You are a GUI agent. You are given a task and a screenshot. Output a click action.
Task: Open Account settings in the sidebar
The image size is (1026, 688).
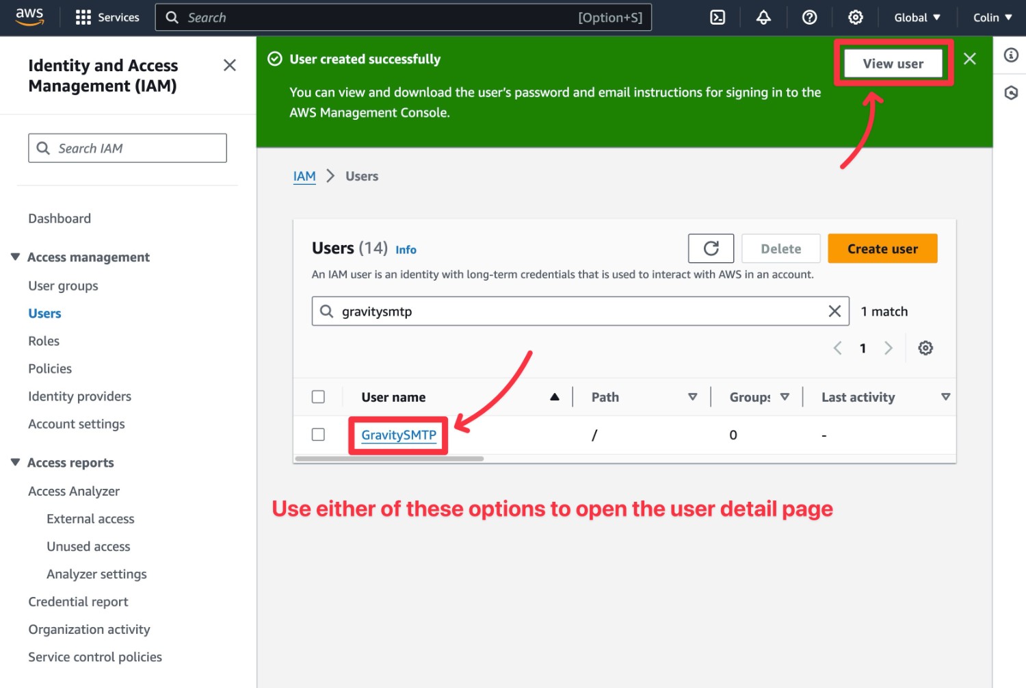click(x=77, y=424)
